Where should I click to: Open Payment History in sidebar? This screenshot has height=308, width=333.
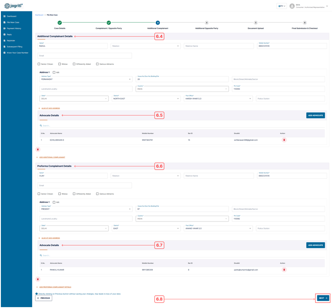[14, 28]
